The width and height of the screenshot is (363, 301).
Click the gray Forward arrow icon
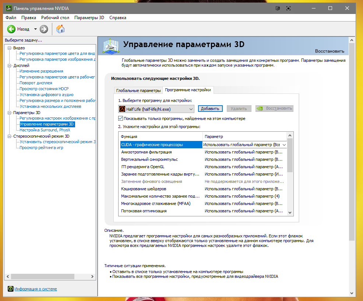click(44, 29)
